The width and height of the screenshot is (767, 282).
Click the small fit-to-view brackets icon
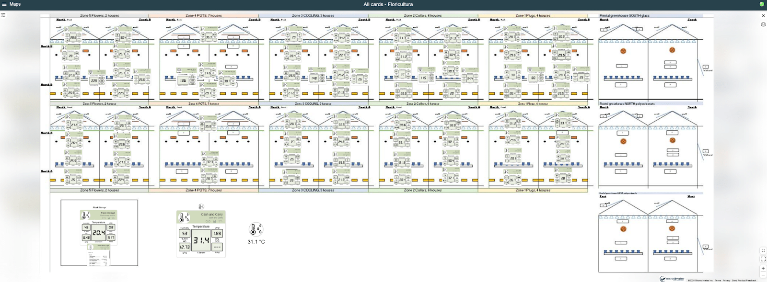pyautogui.click(x=763, y=250)
